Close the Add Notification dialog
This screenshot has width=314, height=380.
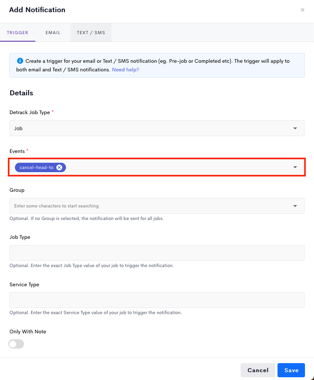coord(302,10)
